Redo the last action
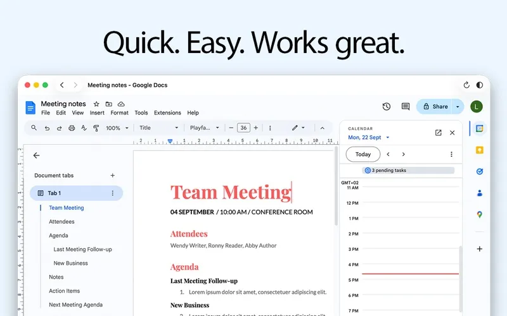The width and height of the screenshot is (507, 316). (x=59, y=128)
